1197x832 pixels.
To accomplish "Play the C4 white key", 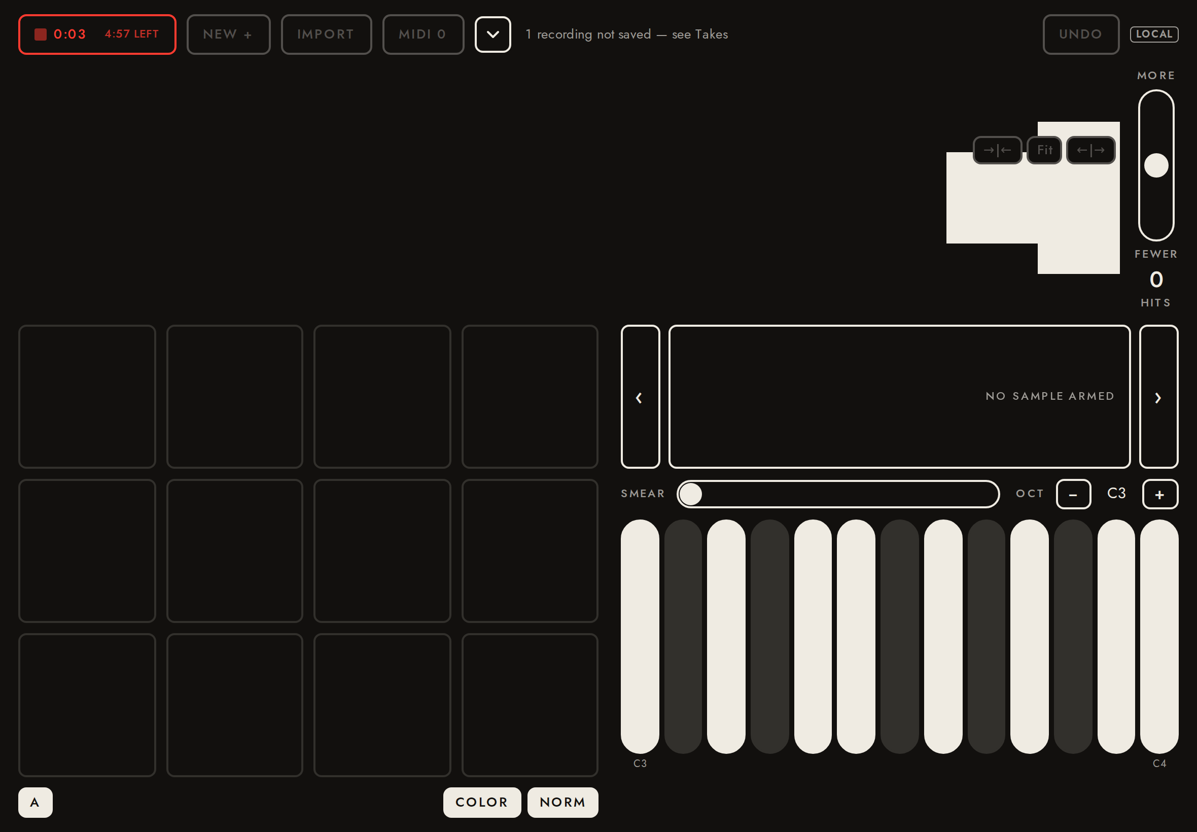I will point(1159,636).
